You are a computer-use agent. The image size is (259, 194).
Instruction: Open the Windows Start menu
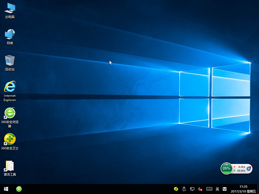[6, 189]
